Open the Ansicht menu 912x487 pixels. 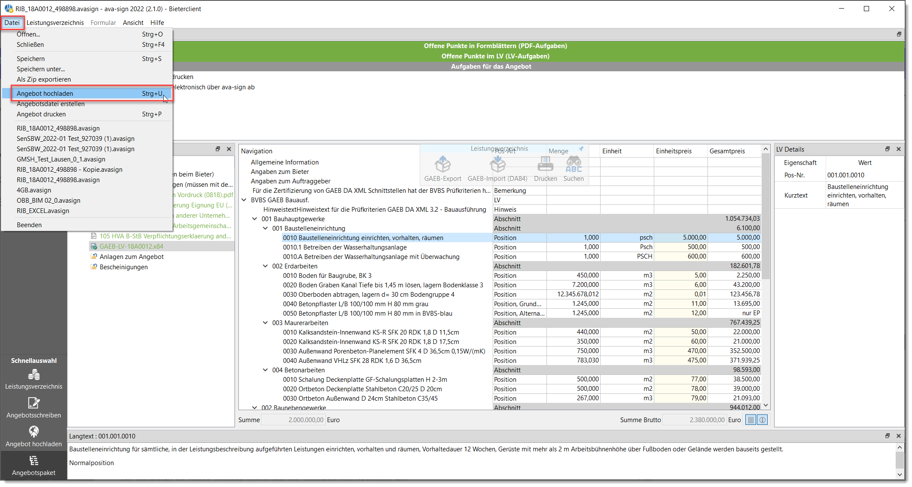[x=133, y=23]
